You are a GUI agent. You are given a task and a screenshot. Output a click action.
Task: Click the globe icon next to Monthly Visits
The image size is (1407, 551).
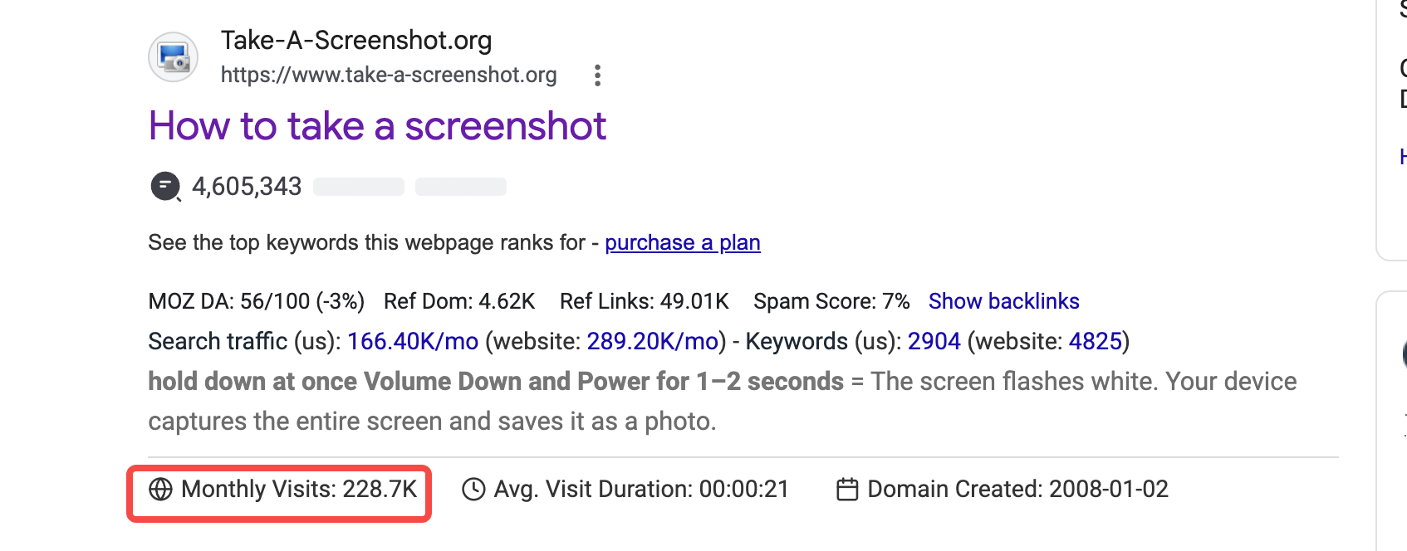pyautogui.click(x=160, y=490)
